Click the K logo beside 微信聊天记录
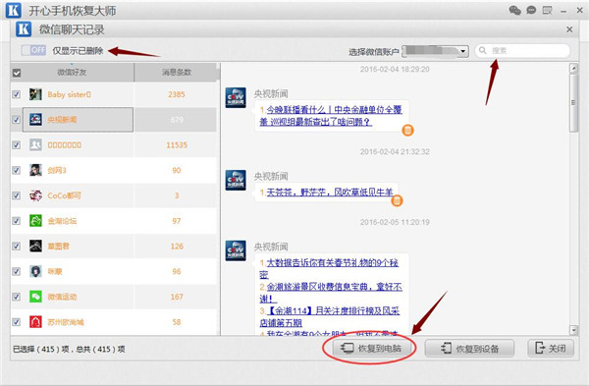This screenshot has height=386, width=589. pos(24,28)
